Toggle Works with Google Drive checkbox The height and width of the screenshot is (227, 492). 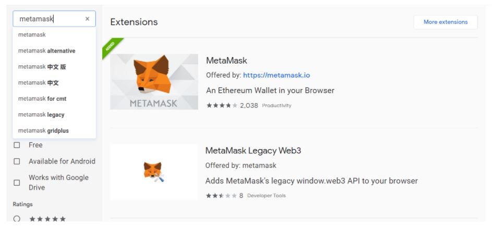[17, 183]
